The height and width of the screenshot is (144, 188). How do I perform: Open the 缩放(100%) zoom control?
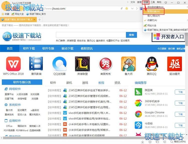(x=178, y=142)
